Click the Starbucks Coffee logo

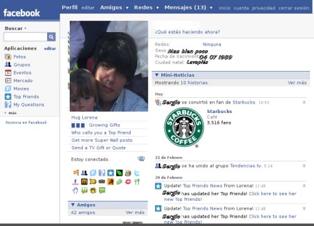184,127
